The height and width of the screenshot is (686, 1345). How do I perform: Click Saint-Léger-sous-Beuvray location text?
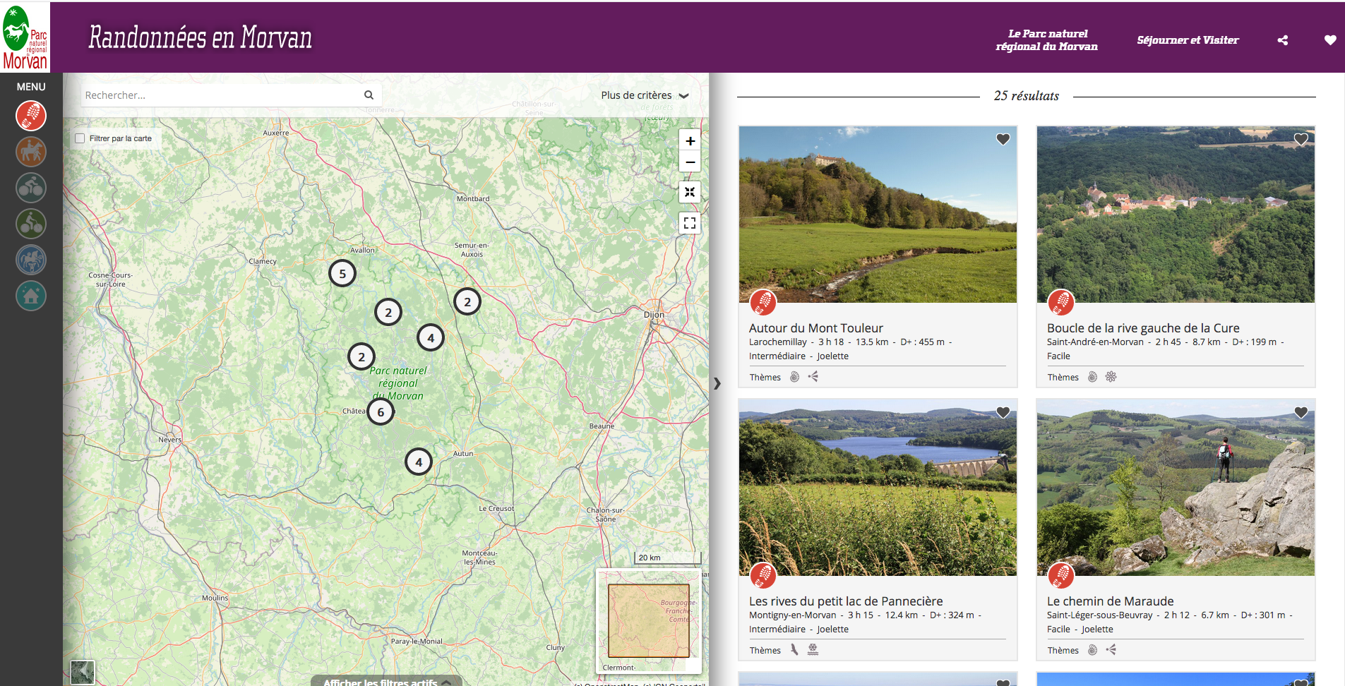point(1099,615)
